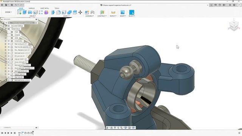
Task: Click the timeline settings gear icon
Action: pos(239,133)
